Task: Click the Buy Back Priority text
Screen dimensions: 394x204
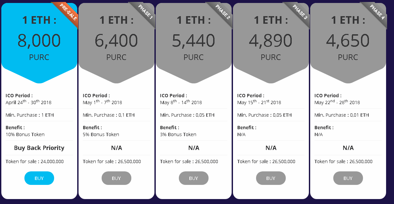Action: tap(39, 148)
